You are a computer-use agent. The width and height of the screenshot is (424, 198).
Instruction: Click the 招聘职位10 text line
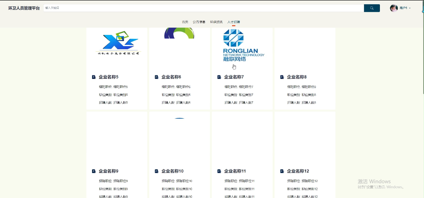[177, 181]
